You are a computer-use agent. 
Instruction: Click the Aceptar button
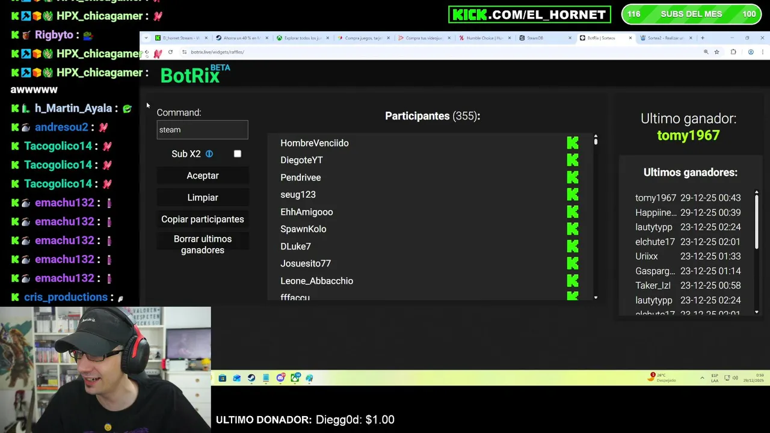tap(203, 176)
